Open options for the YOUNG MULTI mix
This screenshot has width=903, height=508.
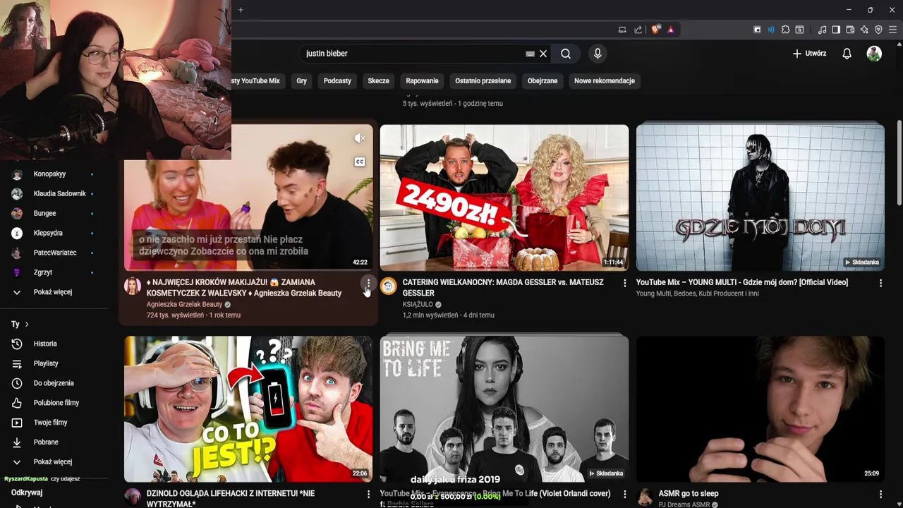[880, 283]
